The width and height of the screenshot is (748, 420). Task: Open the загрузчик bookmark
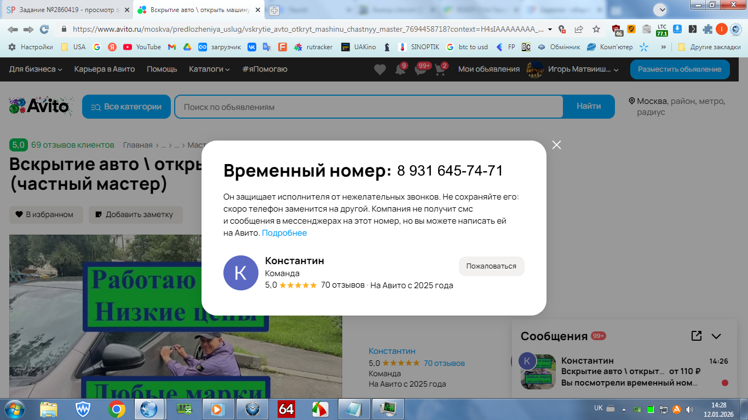tap(220, 47)
